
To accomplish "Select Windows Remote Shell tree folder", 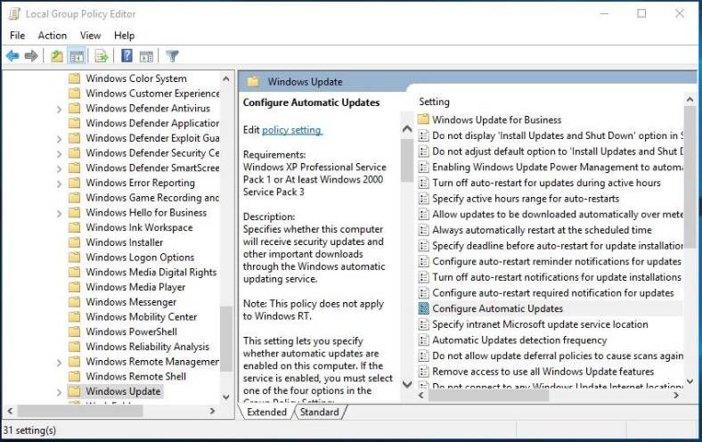I will 135,376.
